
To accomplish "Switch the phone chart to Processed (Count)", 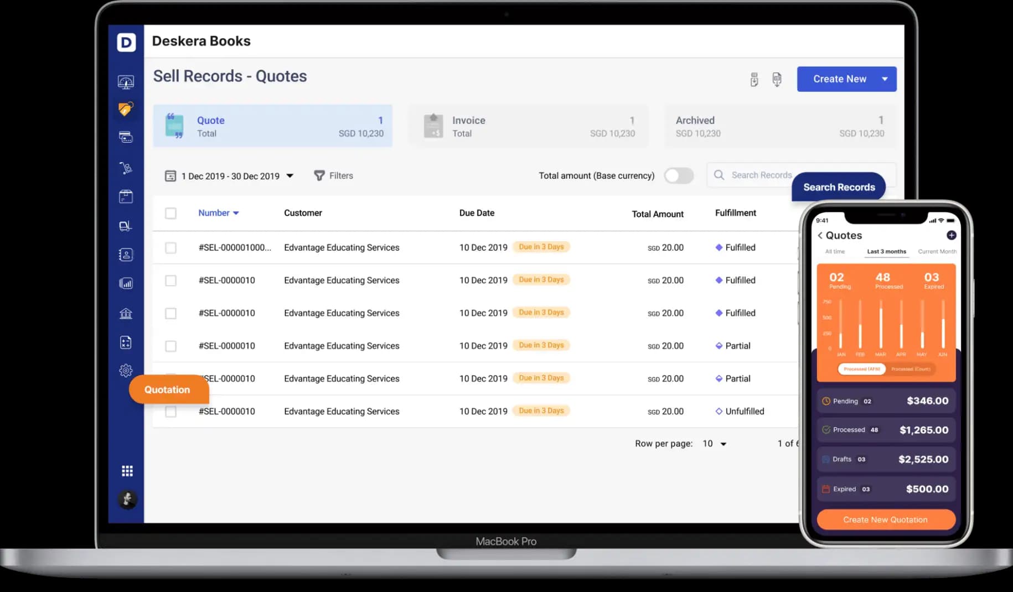I will pyautogui.click(x=911, y=369).
